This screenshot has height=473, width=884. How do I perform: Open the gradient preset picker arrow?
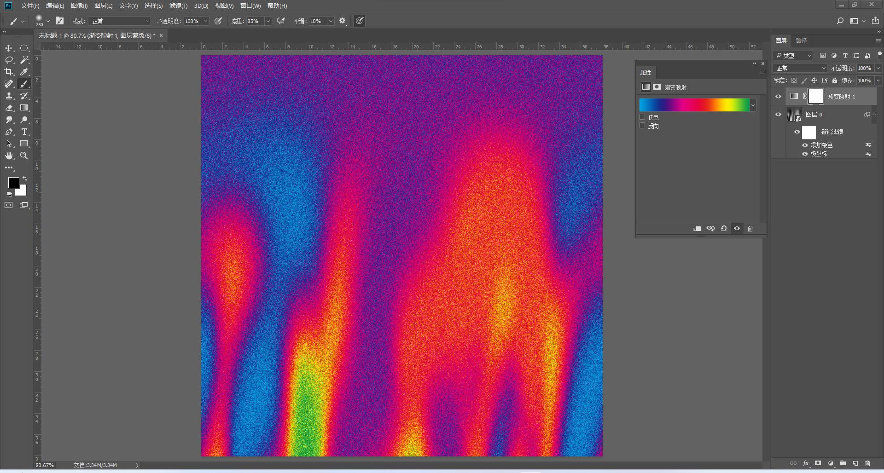coord(753,105)
